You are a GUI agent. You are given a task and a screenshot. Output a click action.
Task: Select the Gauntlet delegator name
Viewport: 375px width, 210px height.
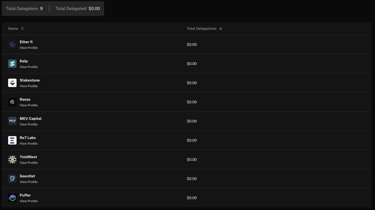(x=27, y=176)
